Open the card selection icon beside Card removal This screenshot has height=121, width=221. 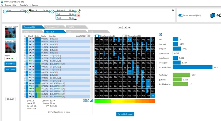click(213, 15)
